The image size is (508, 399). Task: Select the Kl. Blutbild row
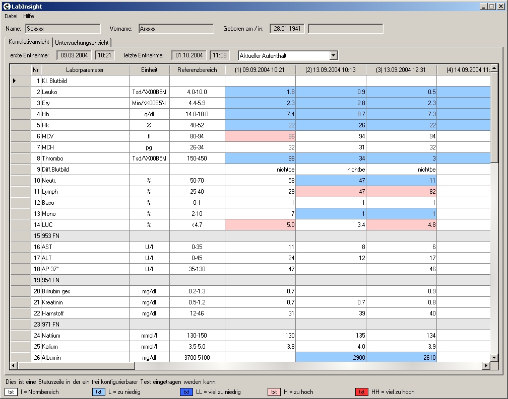[250, 81]
